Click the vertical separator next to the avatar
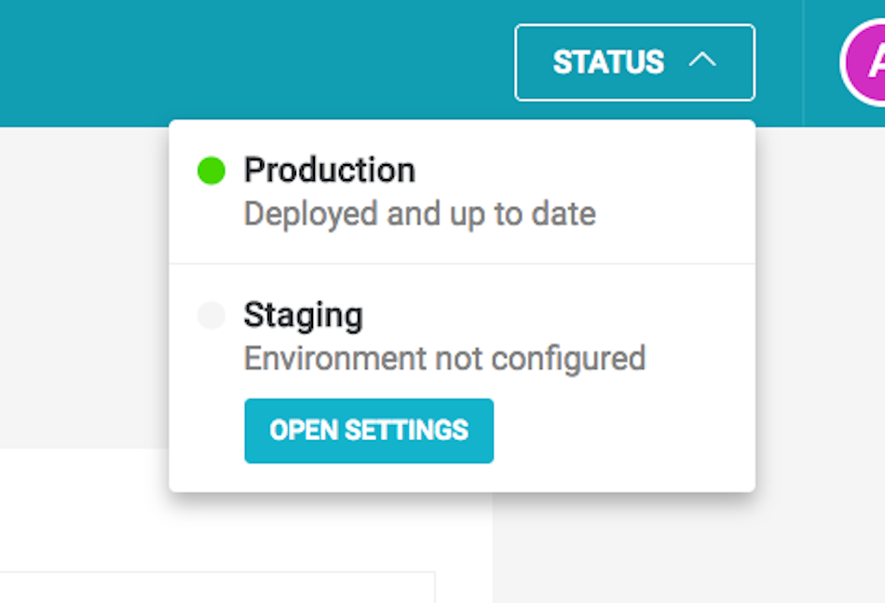This screenshot has height=603, width=885. (803, 62)
